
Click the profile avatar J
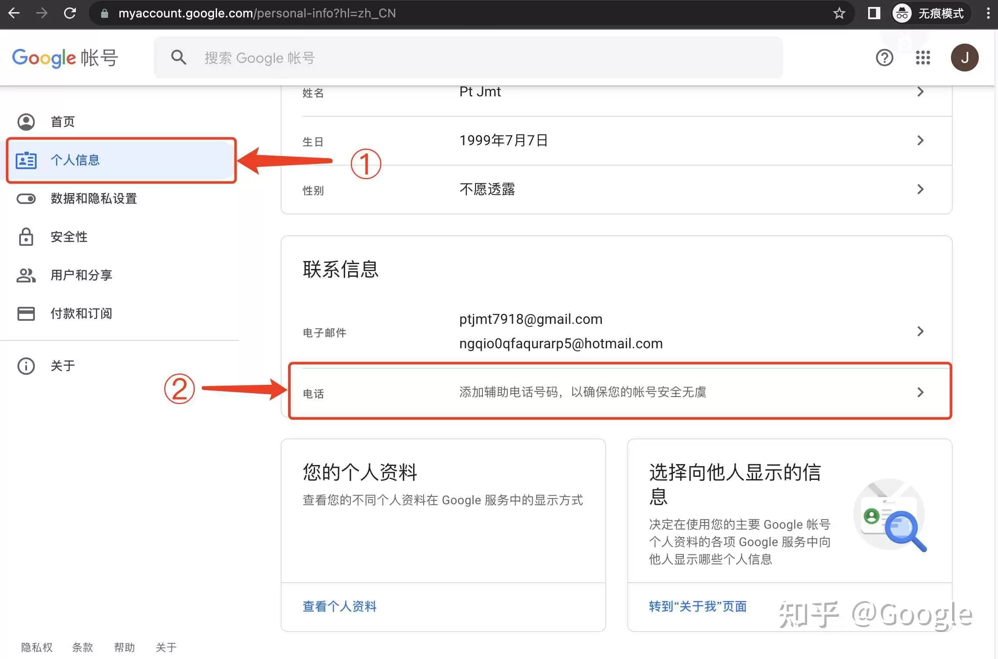[x=964, y=57]
